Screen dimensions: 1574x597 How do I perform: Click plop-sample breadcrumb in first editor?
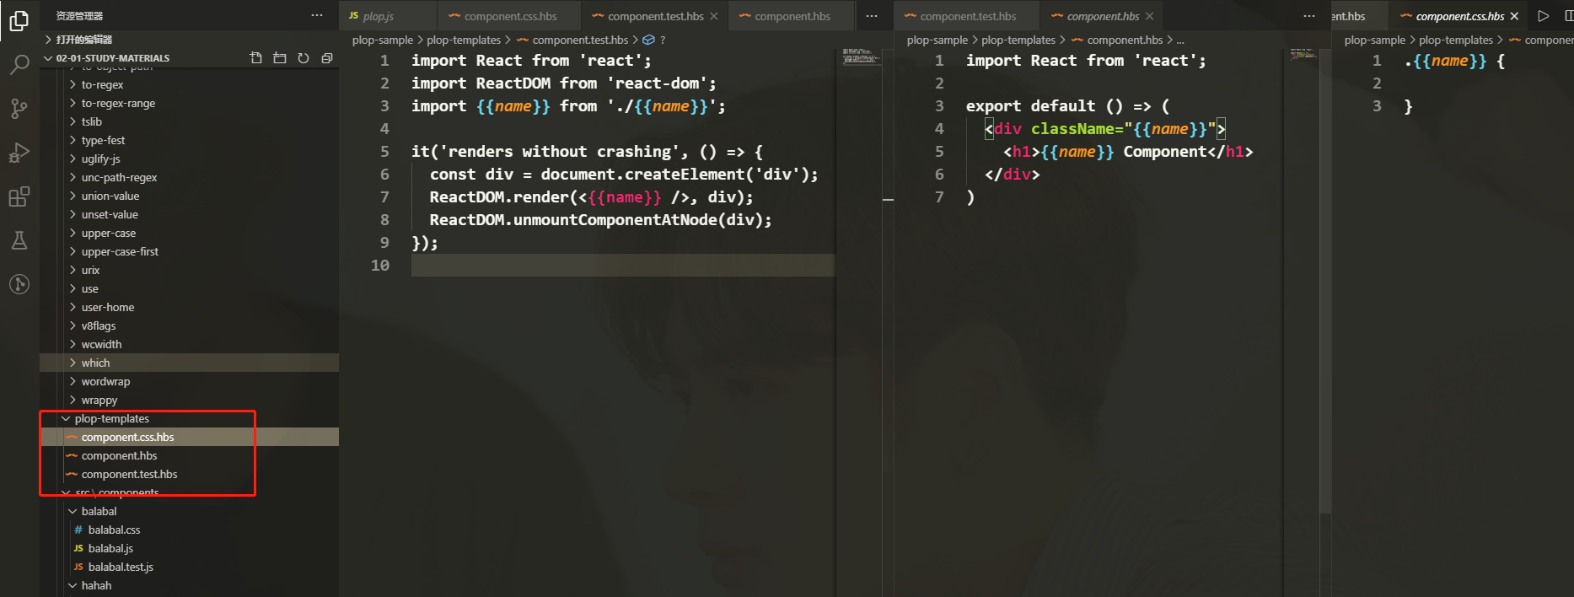[383, 40]
